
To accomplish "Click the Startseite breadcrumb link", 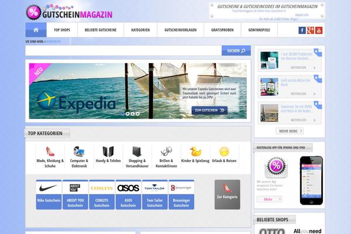I will click(53, 42).
